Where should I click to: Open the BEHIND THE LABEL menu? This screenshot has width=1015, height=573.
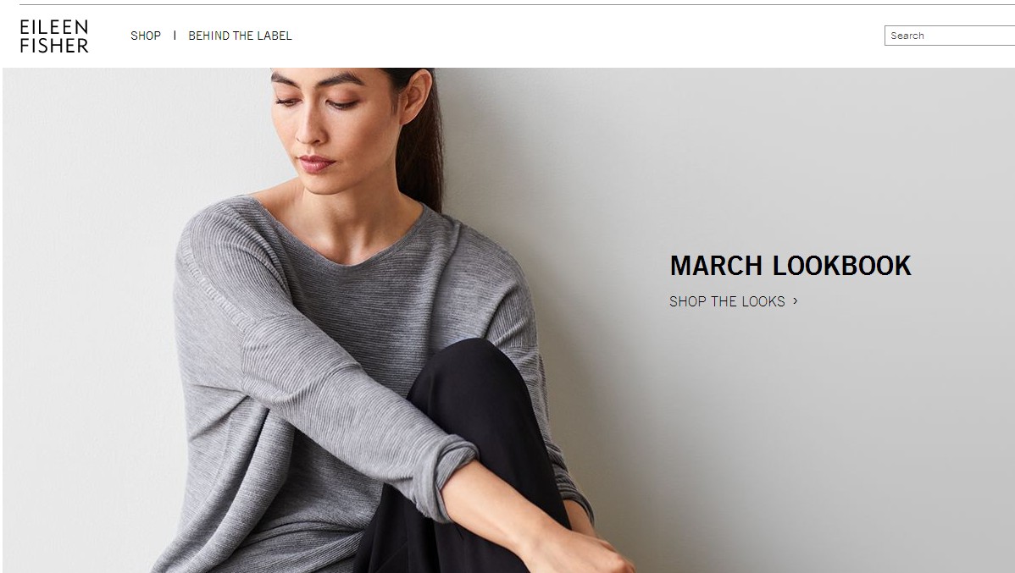coord(240,36)
